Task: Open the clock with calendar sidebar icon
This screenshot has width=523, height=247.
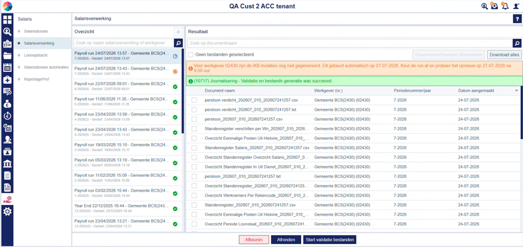Action: click(7, 128)
